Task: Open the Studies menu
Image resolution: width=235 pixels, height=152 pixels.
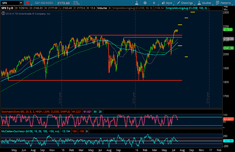Action: 205,3
